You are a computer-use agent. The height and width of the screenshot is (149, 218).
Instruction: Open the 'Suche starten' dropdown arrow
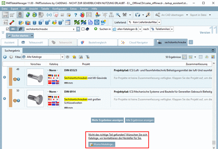tap(32, 36)
